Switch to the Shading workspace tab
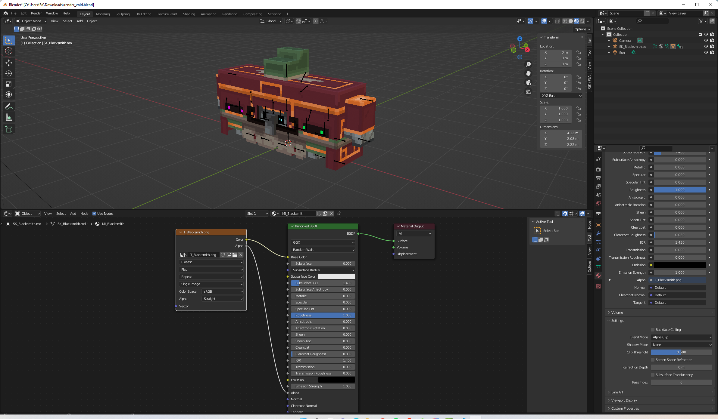Image resolution: width=718 pixels, height=419 pixels. [x=189, y=14]
